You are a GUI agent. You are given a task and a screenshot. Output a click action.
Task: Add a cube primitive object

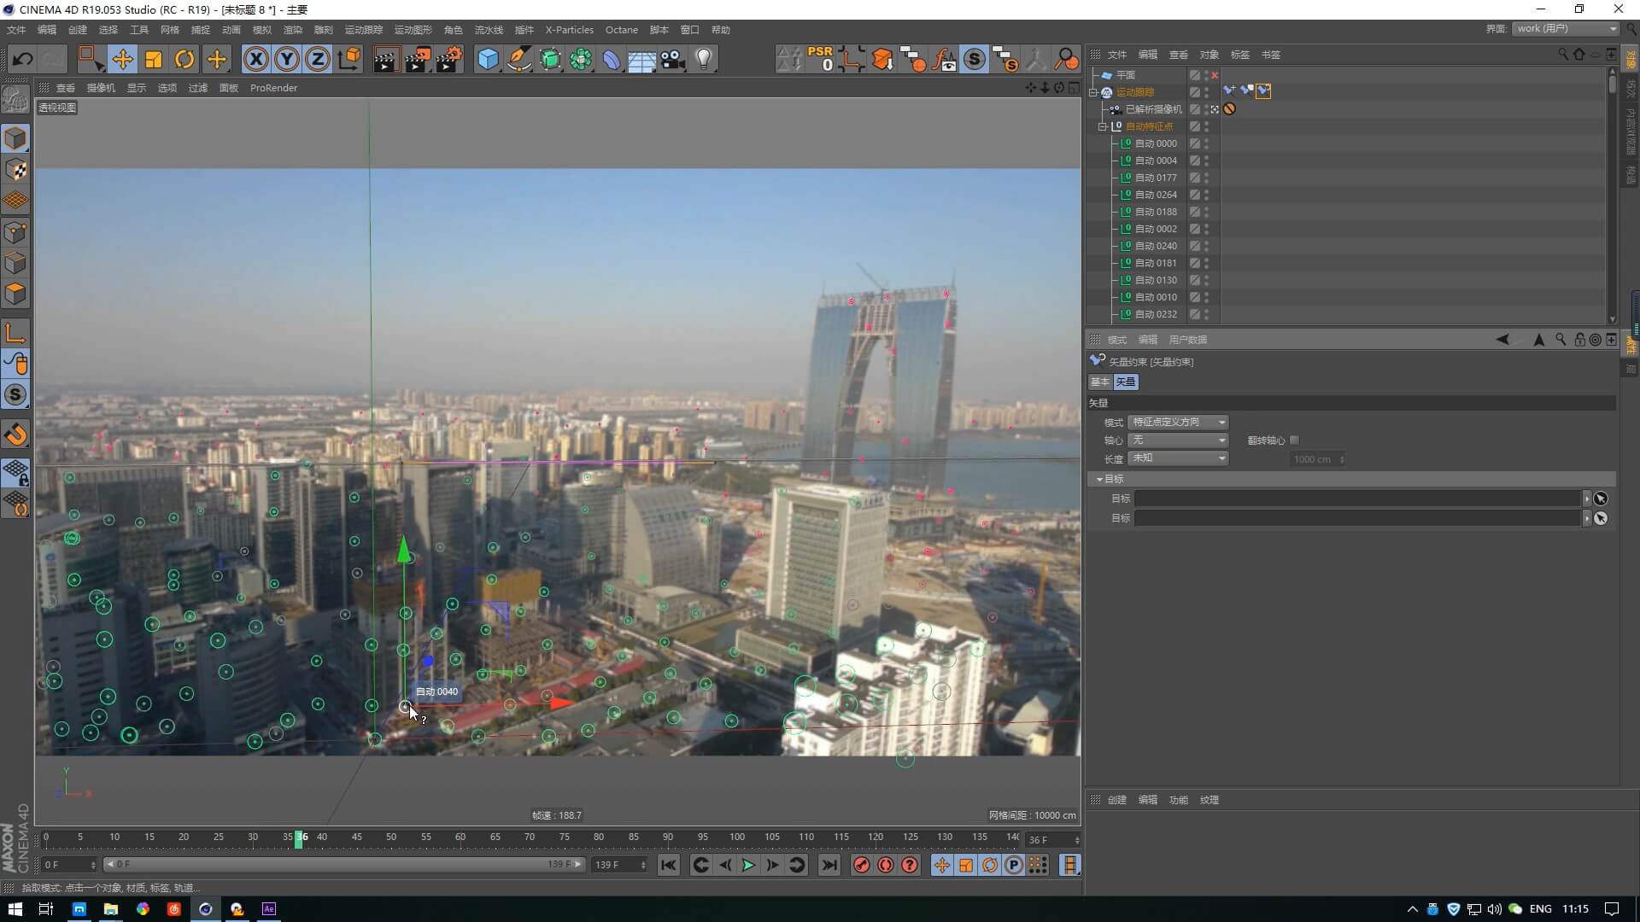coord(488,59)
